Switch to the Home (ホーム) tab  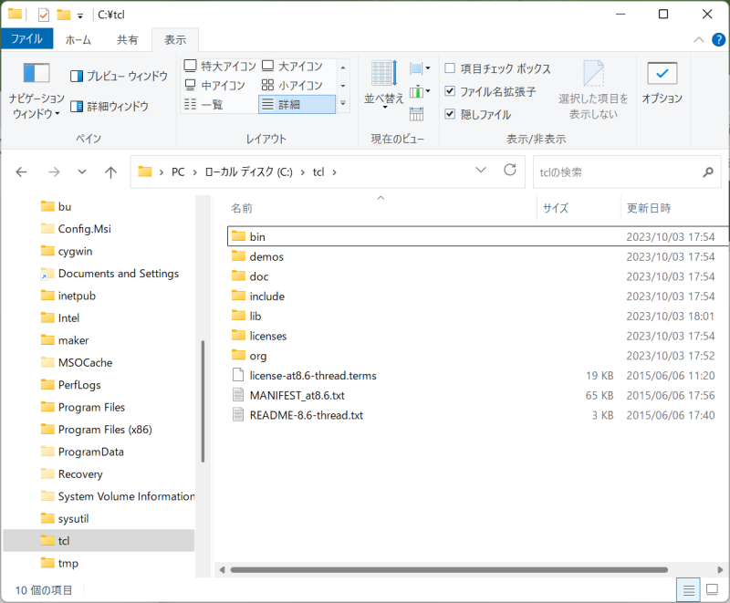[78, 39]
